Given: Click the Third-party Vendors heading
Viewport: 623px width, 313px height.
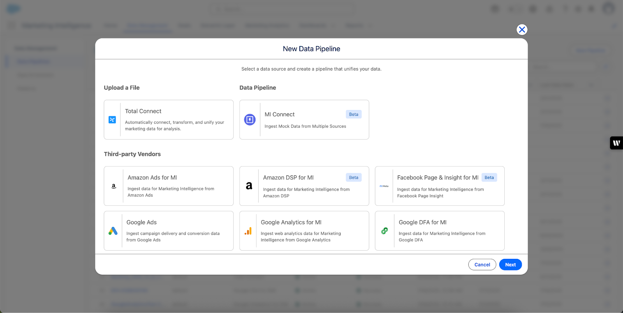Looking at the screenshot, I should pos(132,154).
